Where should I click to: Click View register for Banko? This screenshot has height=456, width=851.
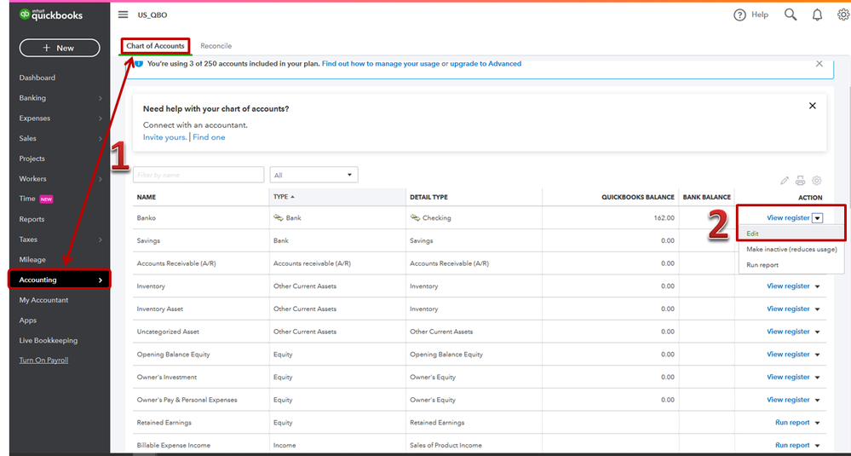point(788,217)
